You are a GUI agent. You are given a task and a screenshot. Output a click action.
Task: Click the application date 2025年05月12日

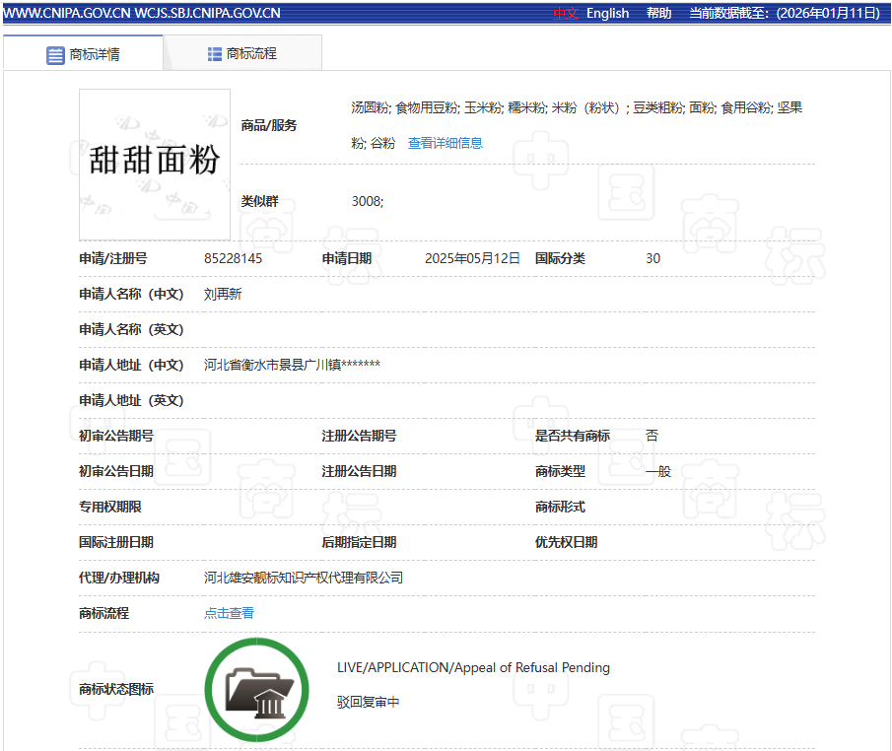(472, 258)
